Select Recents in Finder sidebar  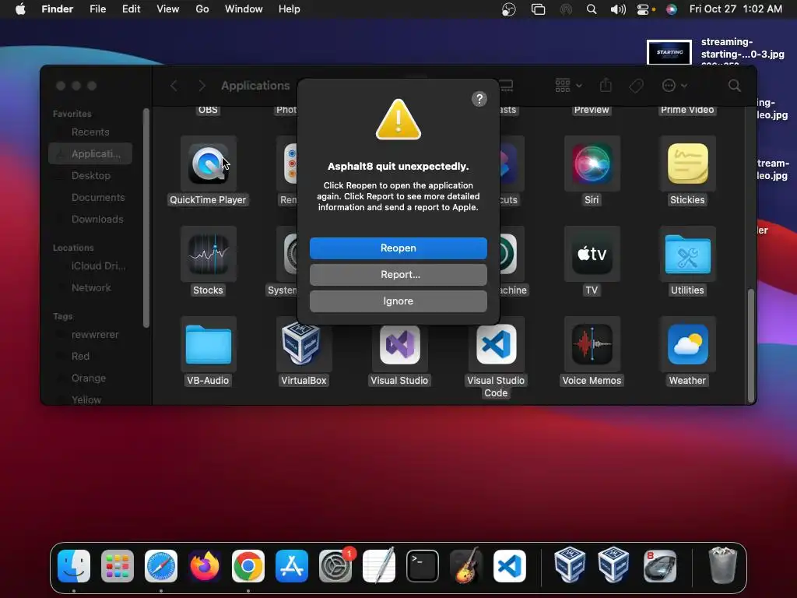point(90,132)
